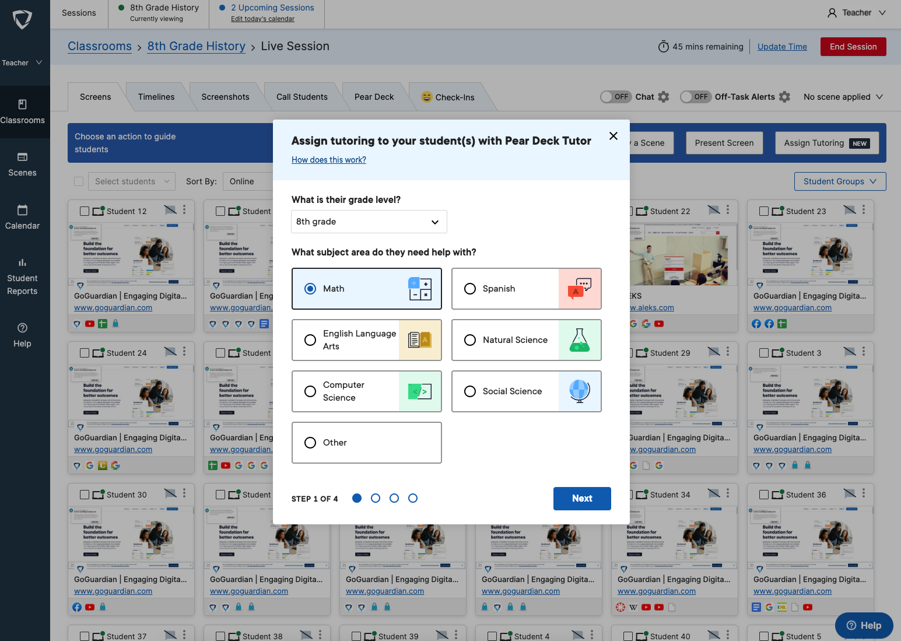This screenshot has width=901, height=641.
Task: Close the Assign tutoring dialog
Action: [613, 136]
